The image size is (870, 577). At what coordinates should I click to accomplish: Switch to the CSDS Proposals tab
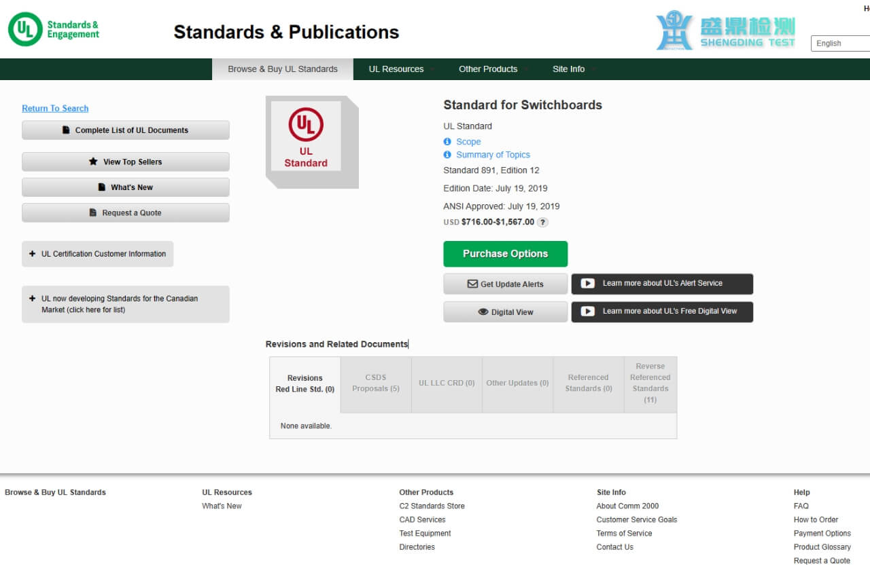click(x=376, y=384)
